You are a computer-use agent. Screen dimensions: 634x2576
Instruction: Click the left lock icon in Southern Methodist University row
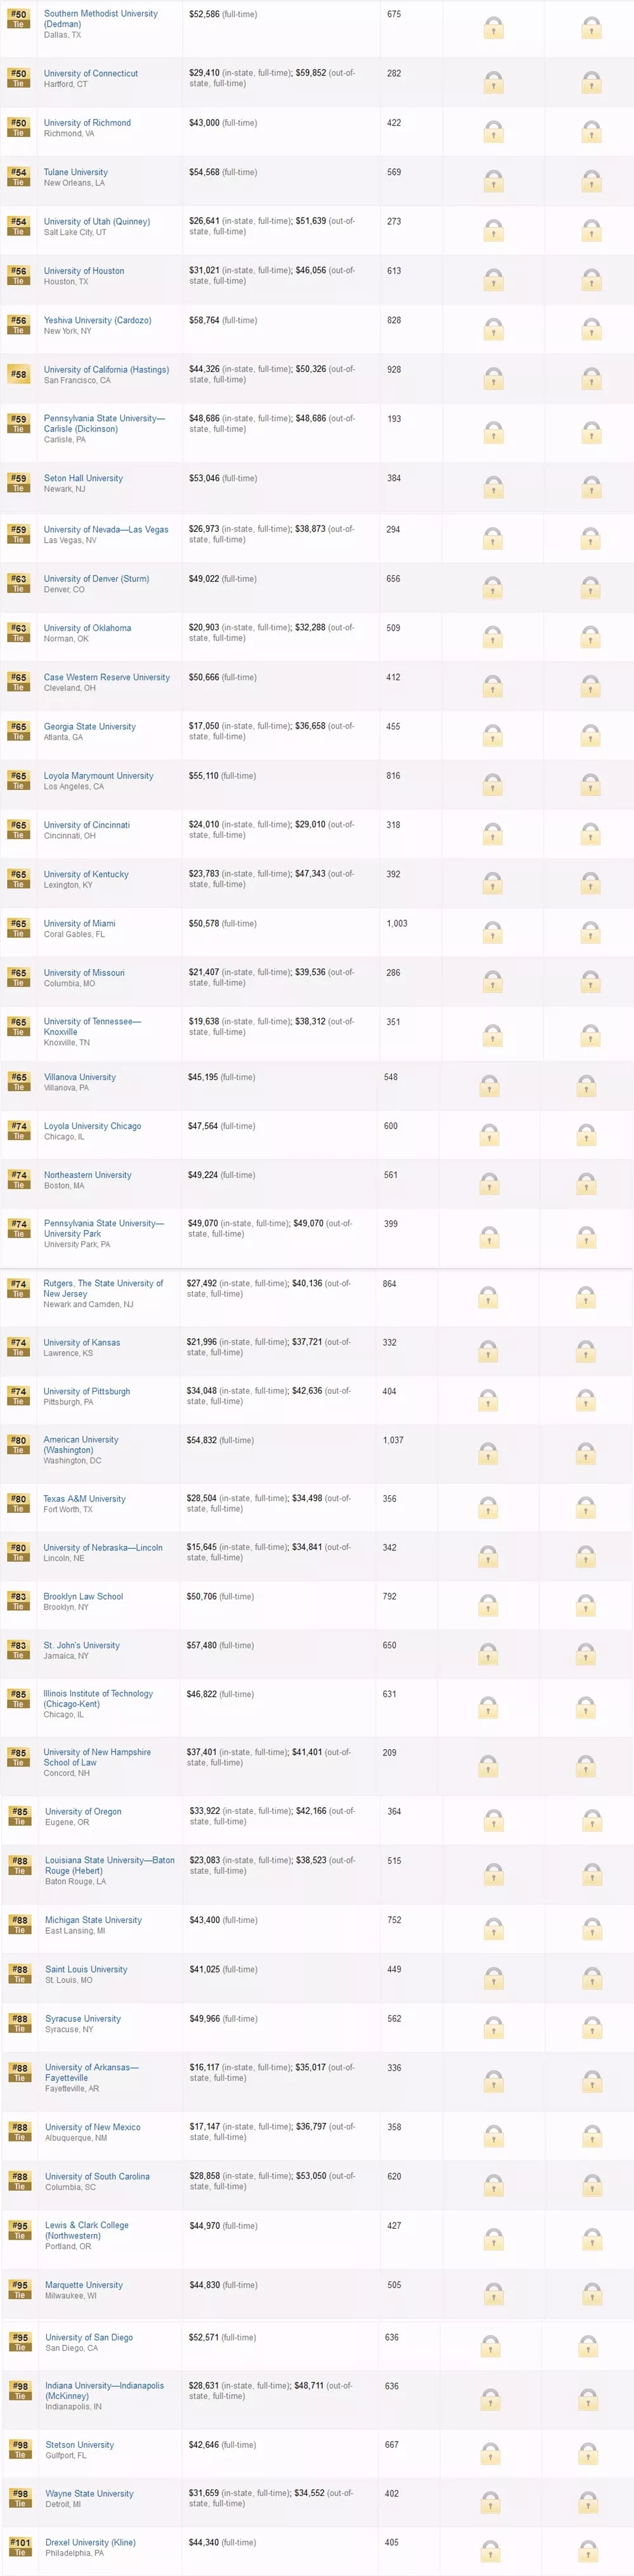pyautogui.click(x=493, y=28)
